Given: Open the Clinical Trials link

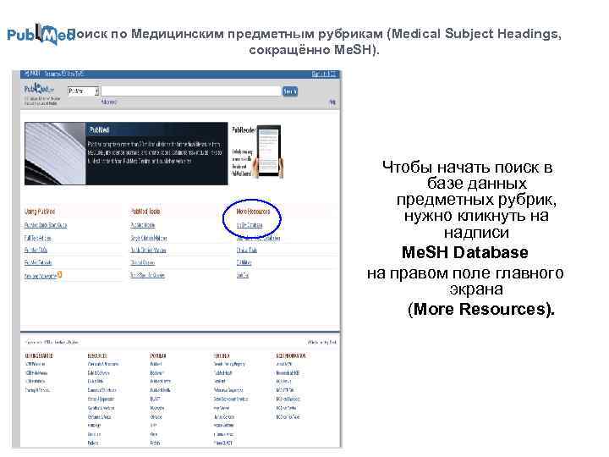Looking at the screenshot, I should coord(247,250).
